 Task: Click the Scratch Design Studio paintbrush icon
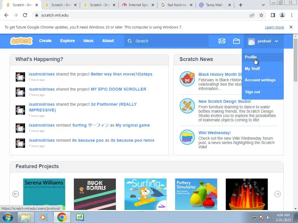coord(187,106)
